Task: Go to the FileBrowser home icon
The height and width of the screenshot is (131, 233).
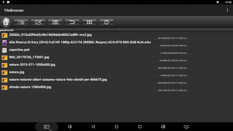Action: tap(6, 22)
